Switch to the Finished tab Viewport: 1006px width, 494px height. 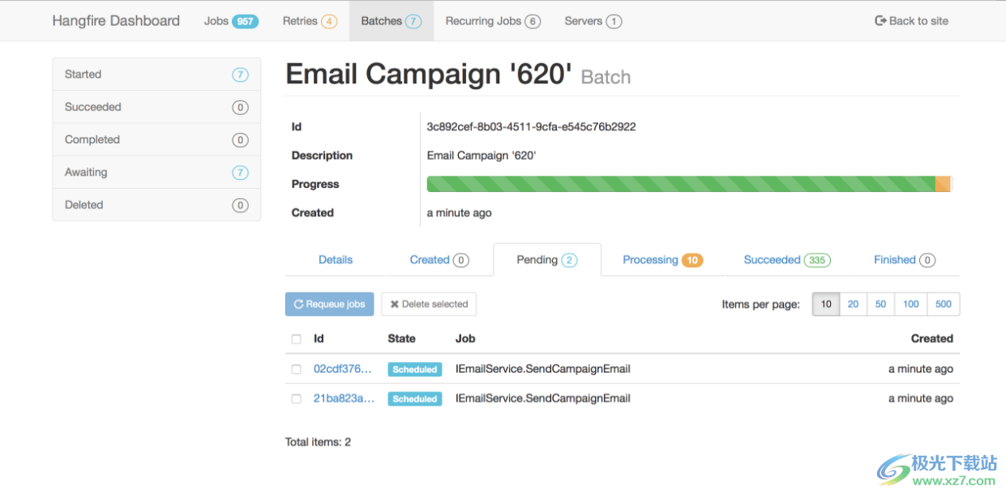click(x=904, y=260)
